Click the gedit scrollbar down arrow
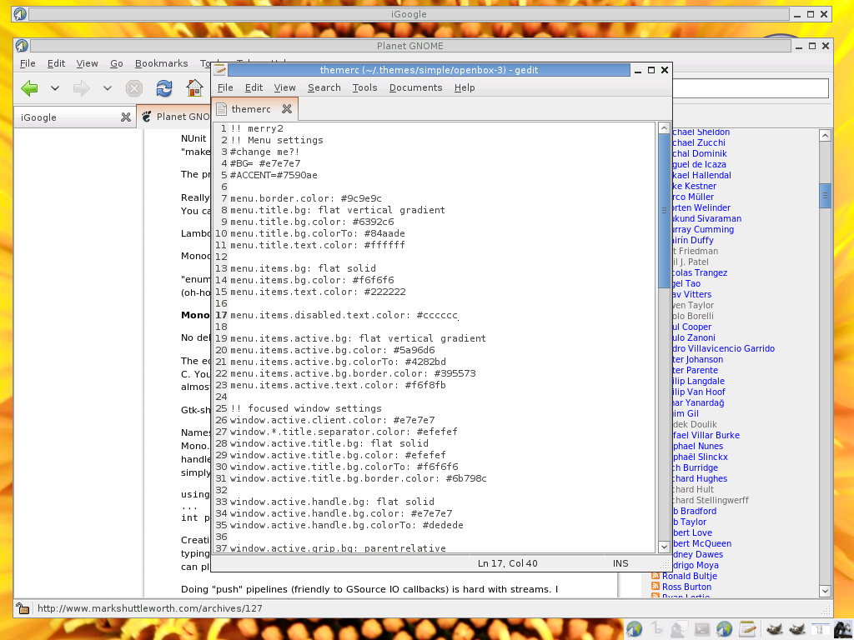The width and height of the screenshot is (854, 640). [x=664, y=547]
